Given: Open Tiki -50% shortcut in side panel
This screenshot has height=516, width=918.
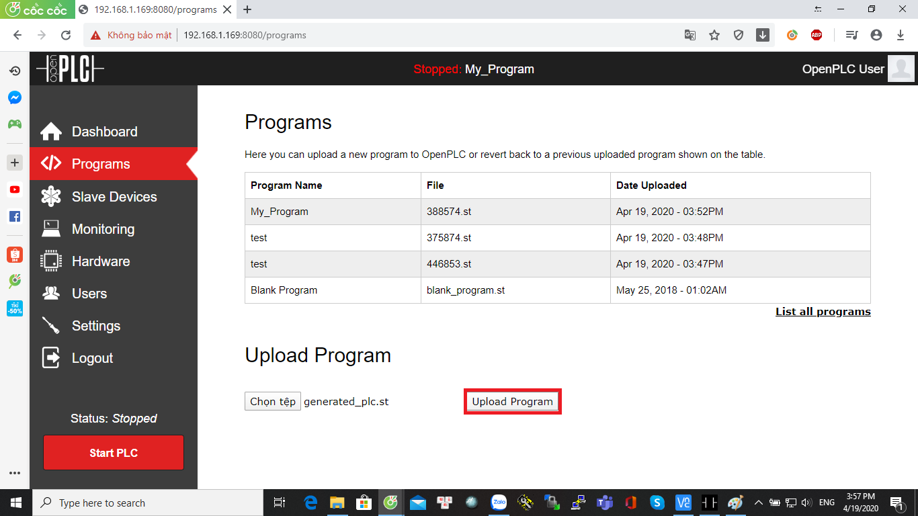Looking at the screenshot, I should (x=15, y=308).
